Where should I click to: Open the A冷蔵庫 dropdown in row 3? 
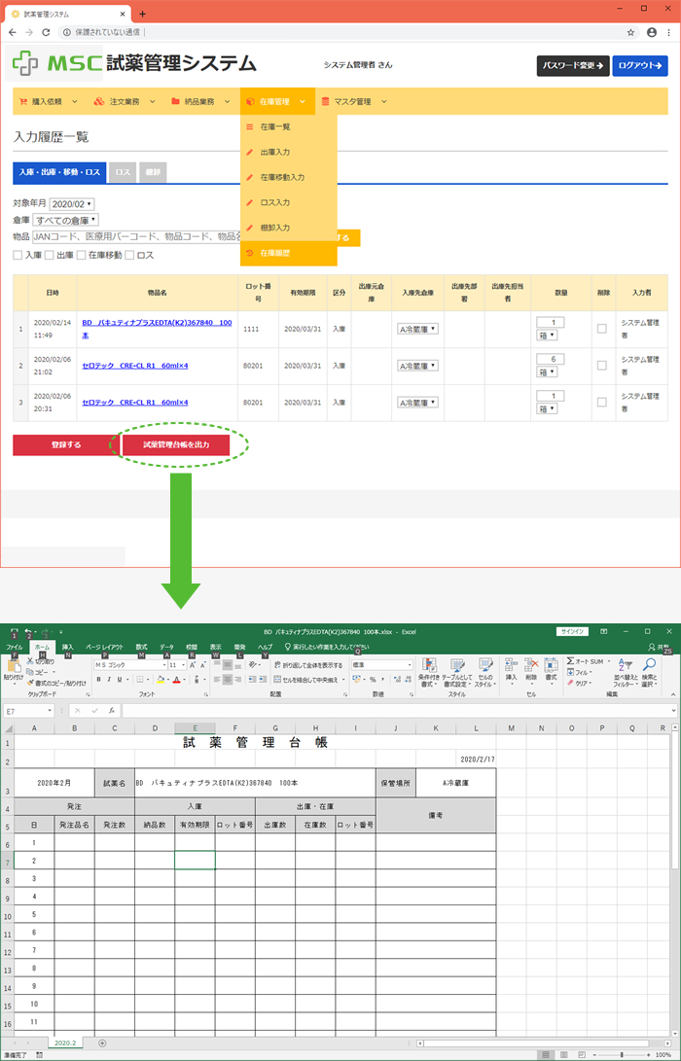[x=417, y=402]
